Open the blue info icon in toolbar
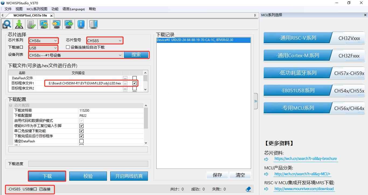The height and width of the screenshot is (195, 368). click(x=81, y=24)
